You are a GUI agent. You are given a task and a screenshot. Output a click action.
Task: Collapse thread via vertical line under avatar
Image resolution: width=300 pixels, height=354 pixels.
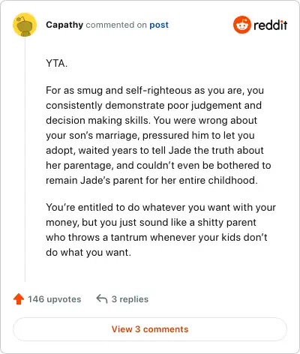coord(25,159)
